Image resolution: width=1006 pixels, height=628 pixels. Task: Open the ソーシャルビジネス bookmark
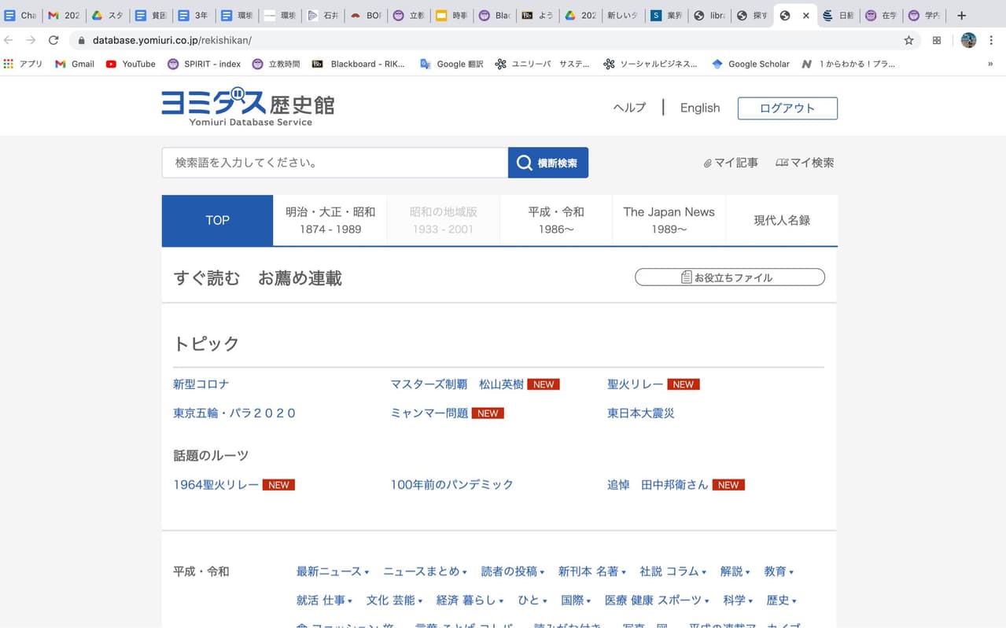(650, 64)
